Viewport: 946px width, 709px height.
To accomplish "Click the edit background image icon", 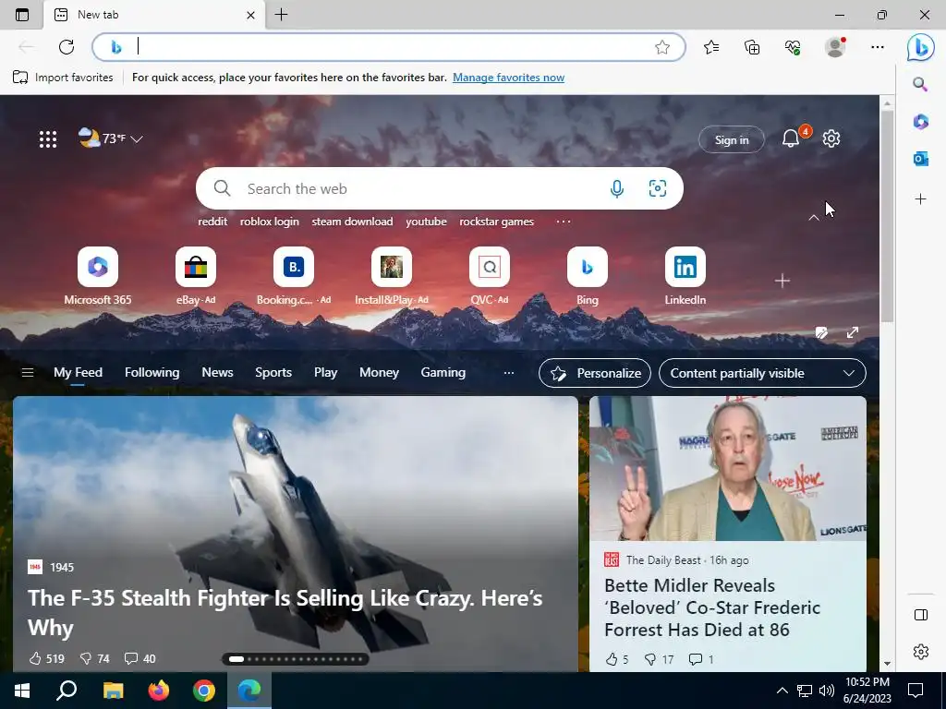I will 821,332.
